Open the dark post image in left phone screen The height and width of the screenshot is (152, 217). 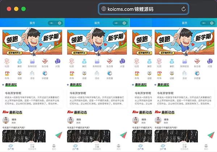(x=24, y=136)
